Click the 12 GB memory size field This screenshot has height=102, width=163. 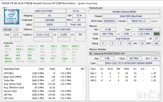(108, 29)
